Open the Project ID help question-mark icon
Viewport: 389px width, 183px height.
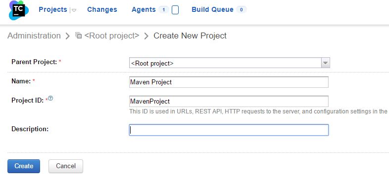coord(50,99)
